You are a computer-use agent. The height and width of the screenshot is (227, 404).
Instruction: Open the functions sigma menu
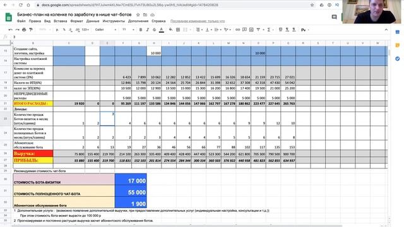coord(270,30)
